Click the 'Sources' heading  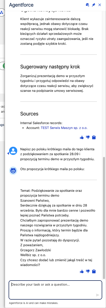[29, 114]
